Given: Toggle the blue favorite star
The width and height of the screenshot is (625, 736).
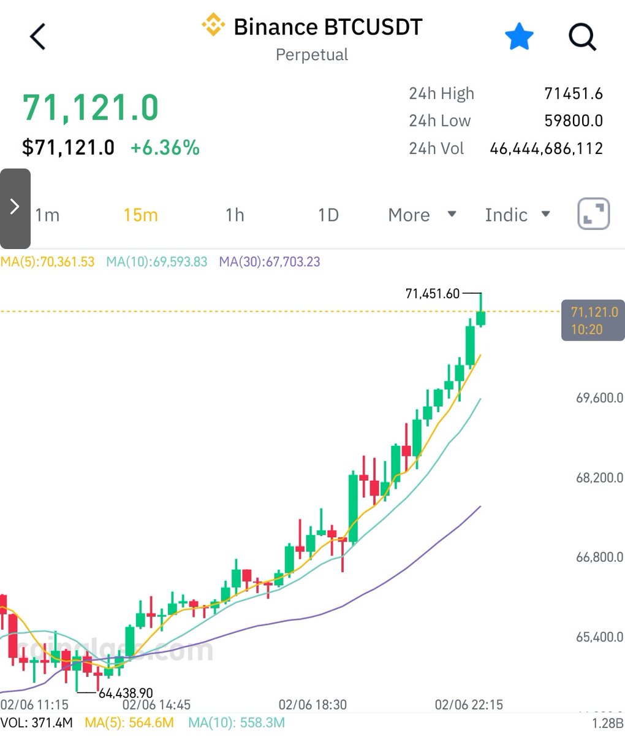Looking at the screenshot, I should (519, 37).
